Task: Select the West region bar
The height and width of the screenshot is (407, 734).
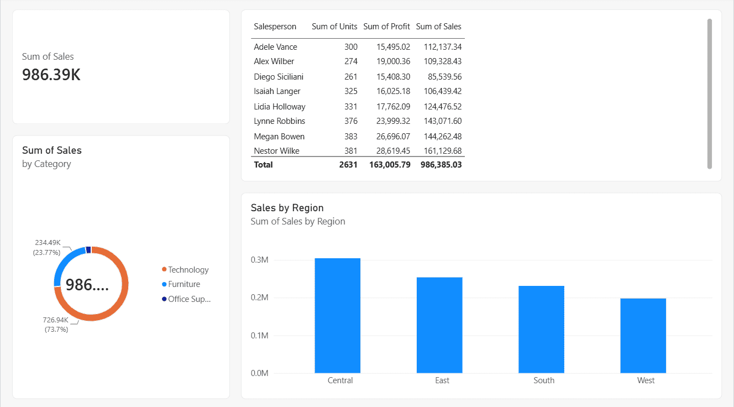Action: pos(643,336)
